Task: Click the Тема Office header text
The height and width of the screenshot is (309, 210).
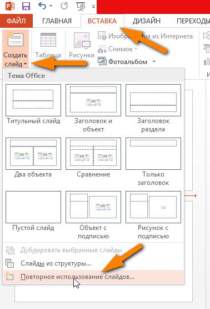Action: pyautogui.click(x=26, y=76)
